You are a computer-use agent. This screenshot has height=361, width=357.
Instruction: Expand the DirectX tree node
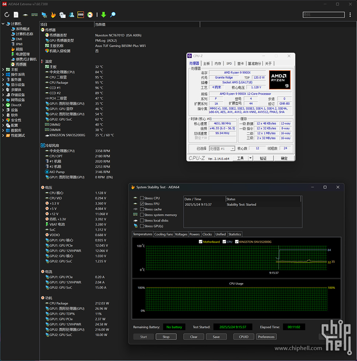pyautogui.click(x=3, y=105)
